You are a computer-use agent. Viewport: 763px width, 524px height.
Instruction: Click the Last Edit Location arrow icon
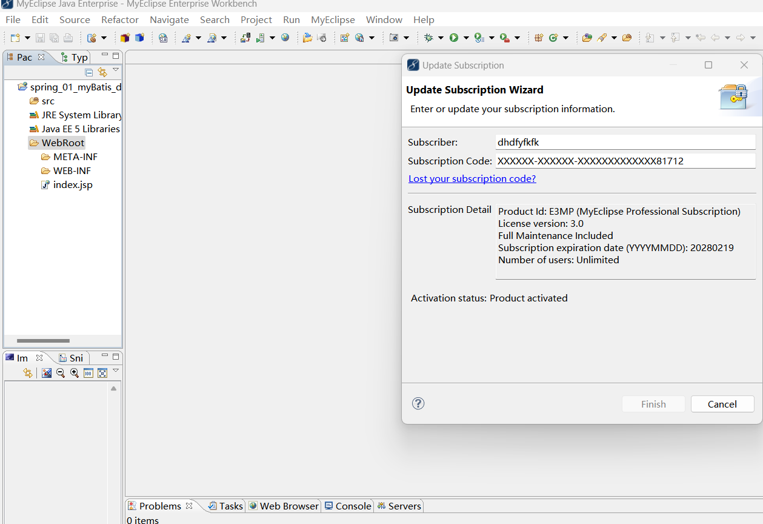click(701, 38)
